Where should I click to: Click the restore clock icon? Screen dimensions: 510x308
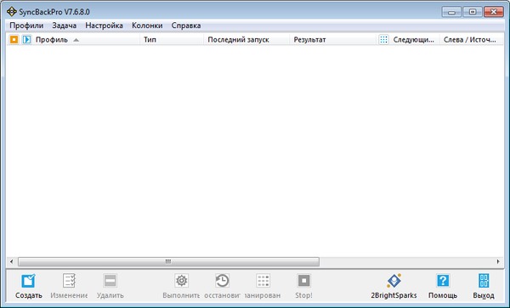point(222,281)
